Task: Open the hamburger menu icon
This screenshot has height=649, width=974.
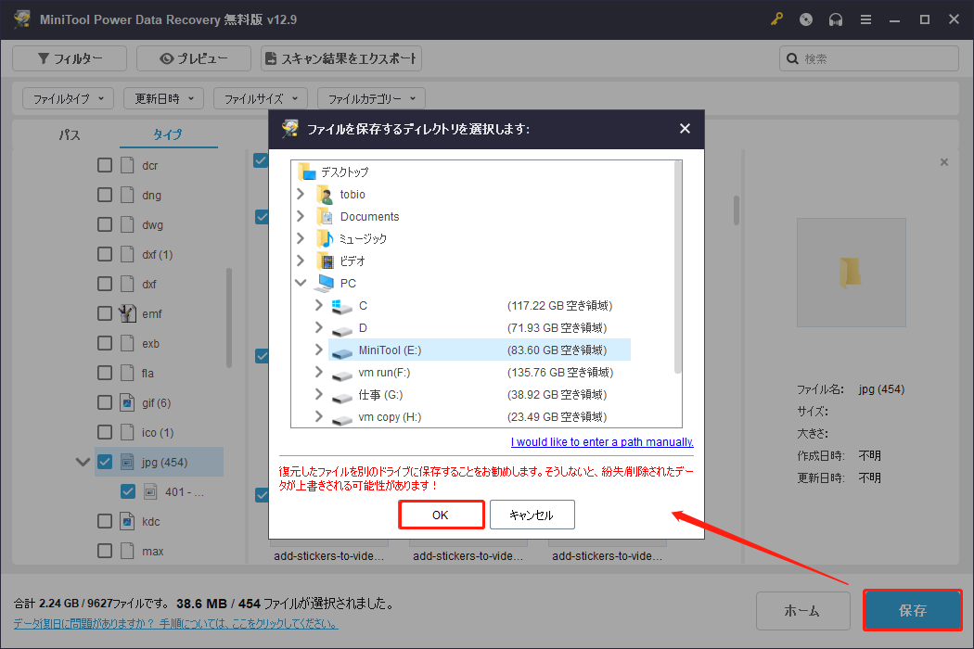Action: click(865, 19)
